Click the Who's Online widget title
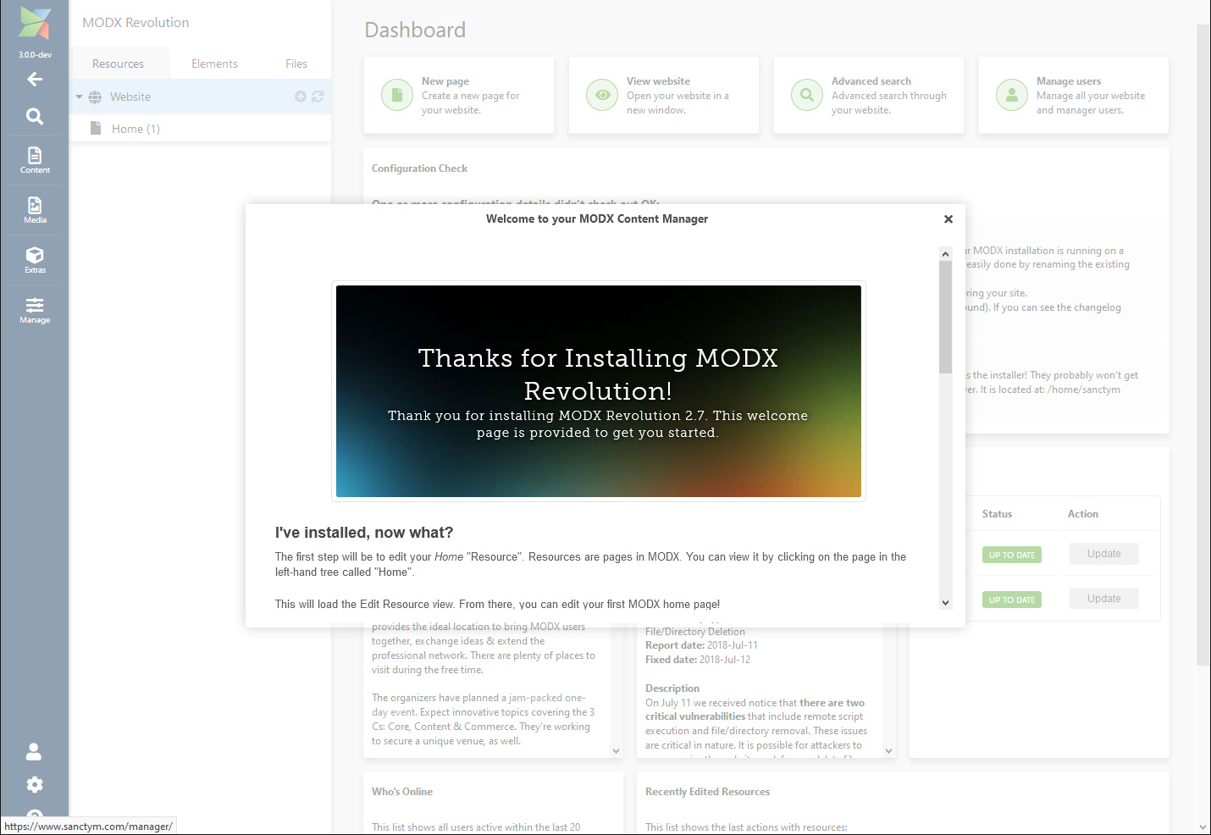 [x=402, y=792]
